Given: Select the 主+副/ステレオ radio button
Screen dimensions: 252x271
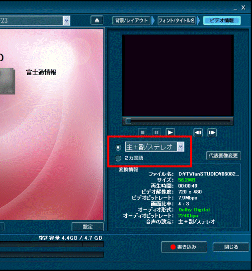Looking at the screenshot, I should (118, 147).
